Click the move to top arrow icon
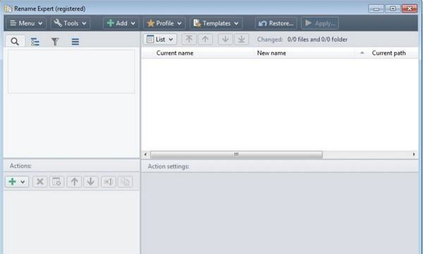The image size is (423, 254). (x=189, y=40)
